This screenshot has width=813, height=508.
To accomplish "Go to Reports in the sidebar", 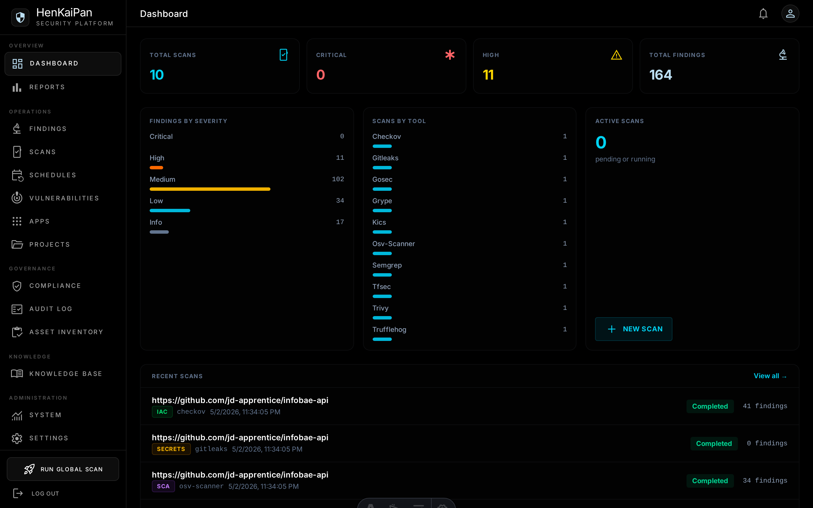I will tap(63, 87).
